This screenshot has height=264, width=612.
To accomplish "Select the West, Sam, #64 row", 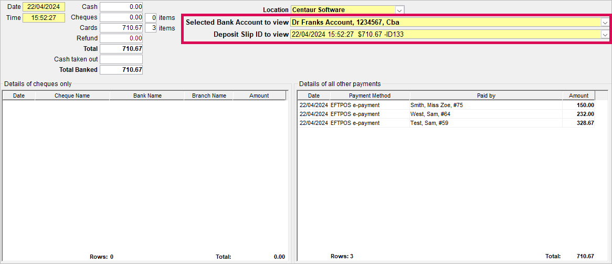I will click(x=446, y=114).
